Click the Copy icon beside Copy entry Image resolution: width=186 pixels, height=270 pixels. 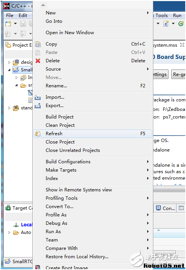click(38, 44)
